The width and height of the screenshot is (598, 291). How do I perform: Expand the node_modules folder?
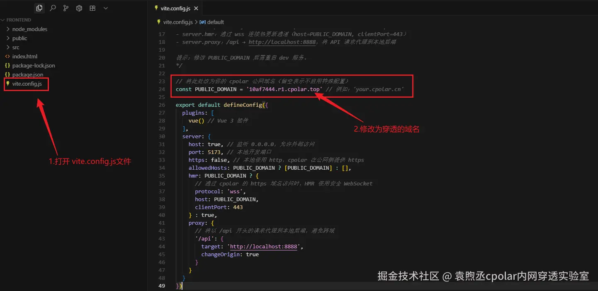click(x=29, y=29)
